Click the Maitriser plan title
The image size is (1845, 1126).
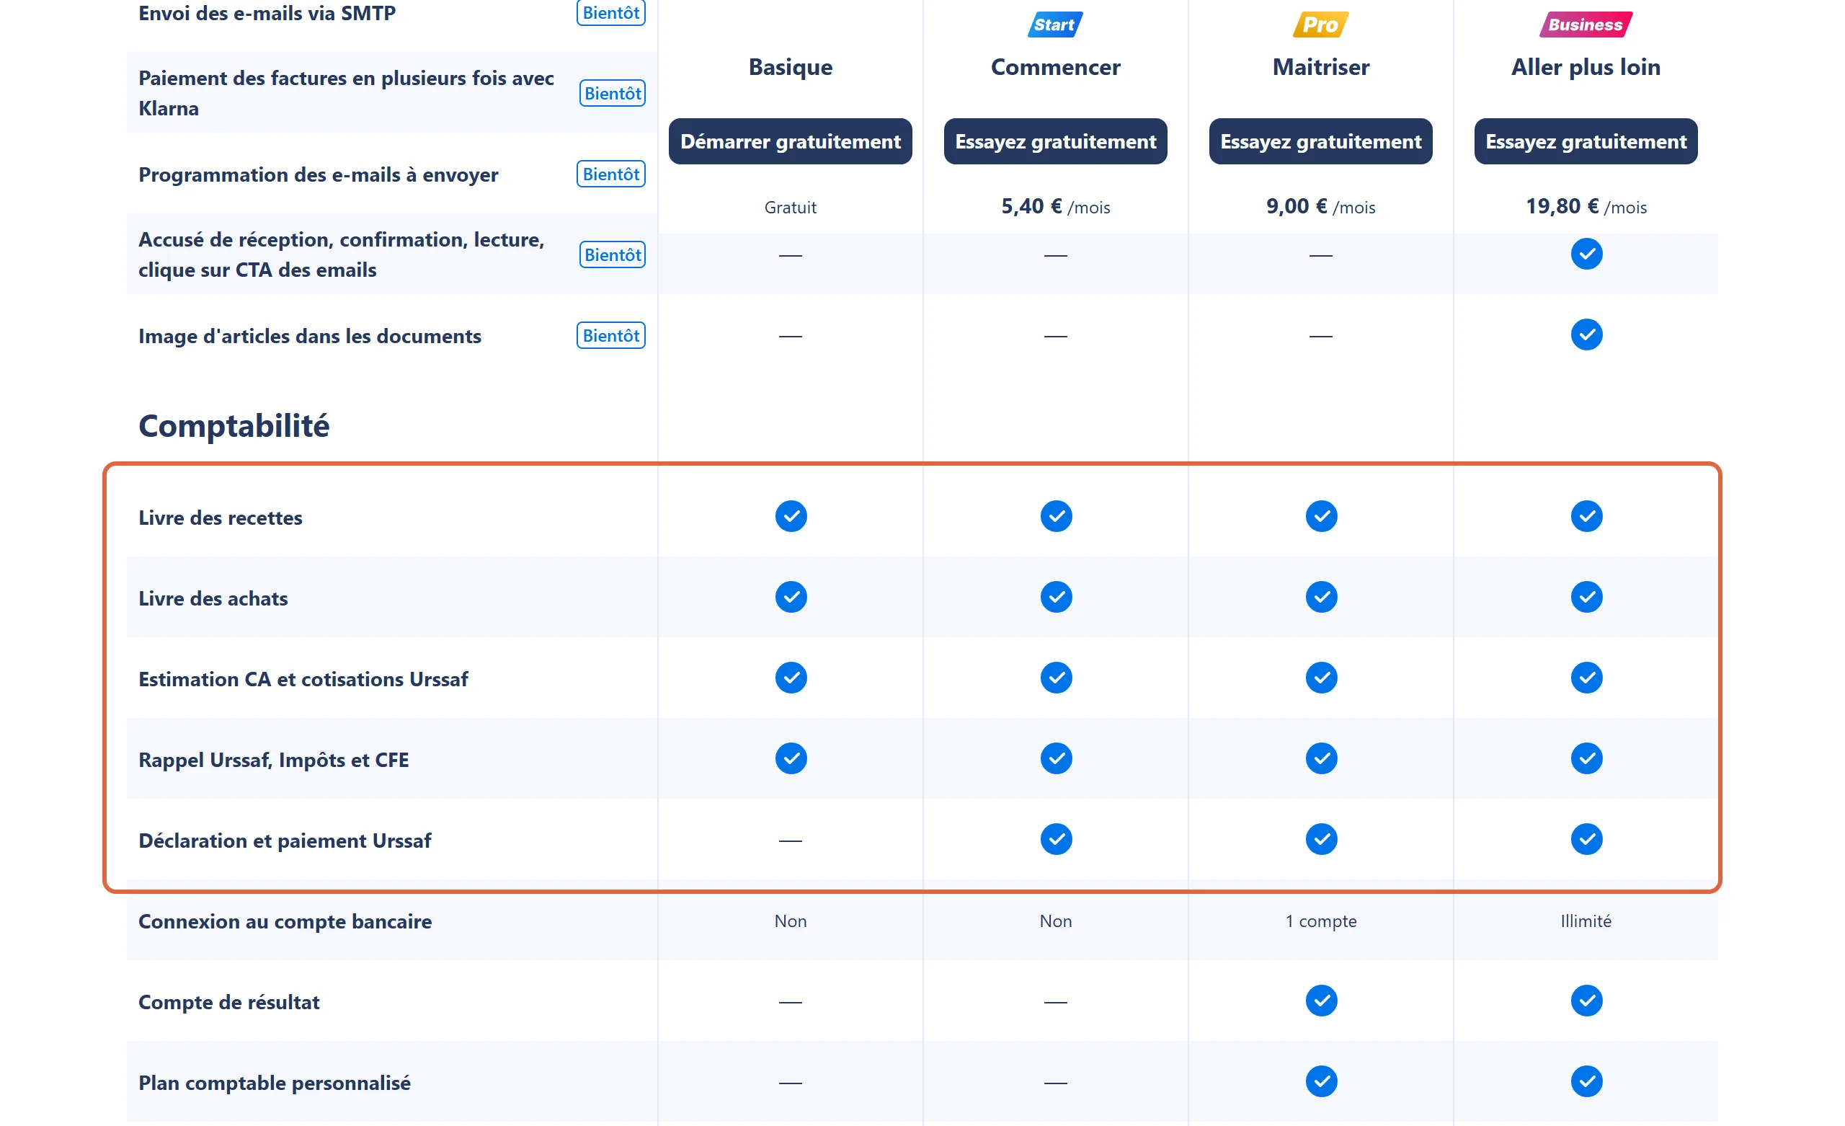click(x=1320, y=66)
